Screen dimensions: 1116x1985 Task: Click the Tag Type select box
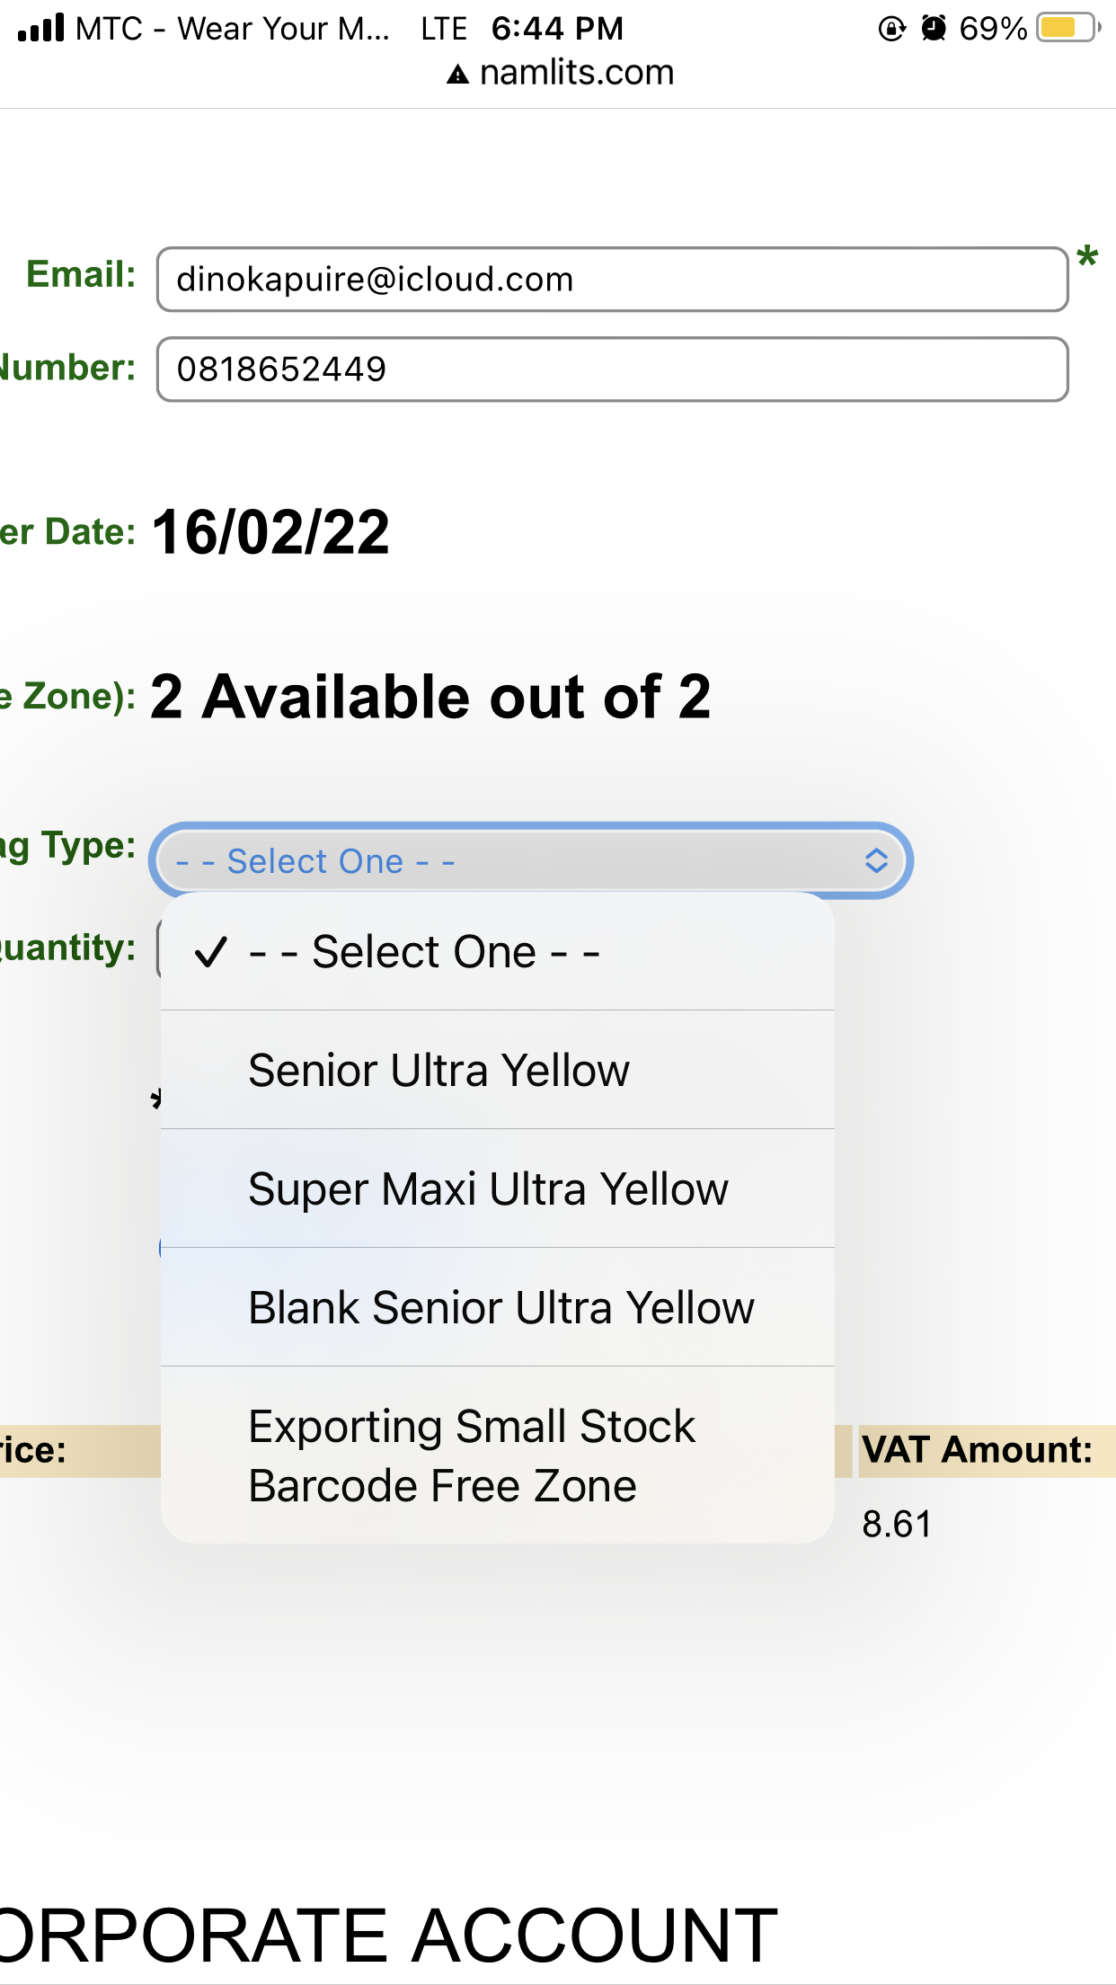click(x=530, y=861)
